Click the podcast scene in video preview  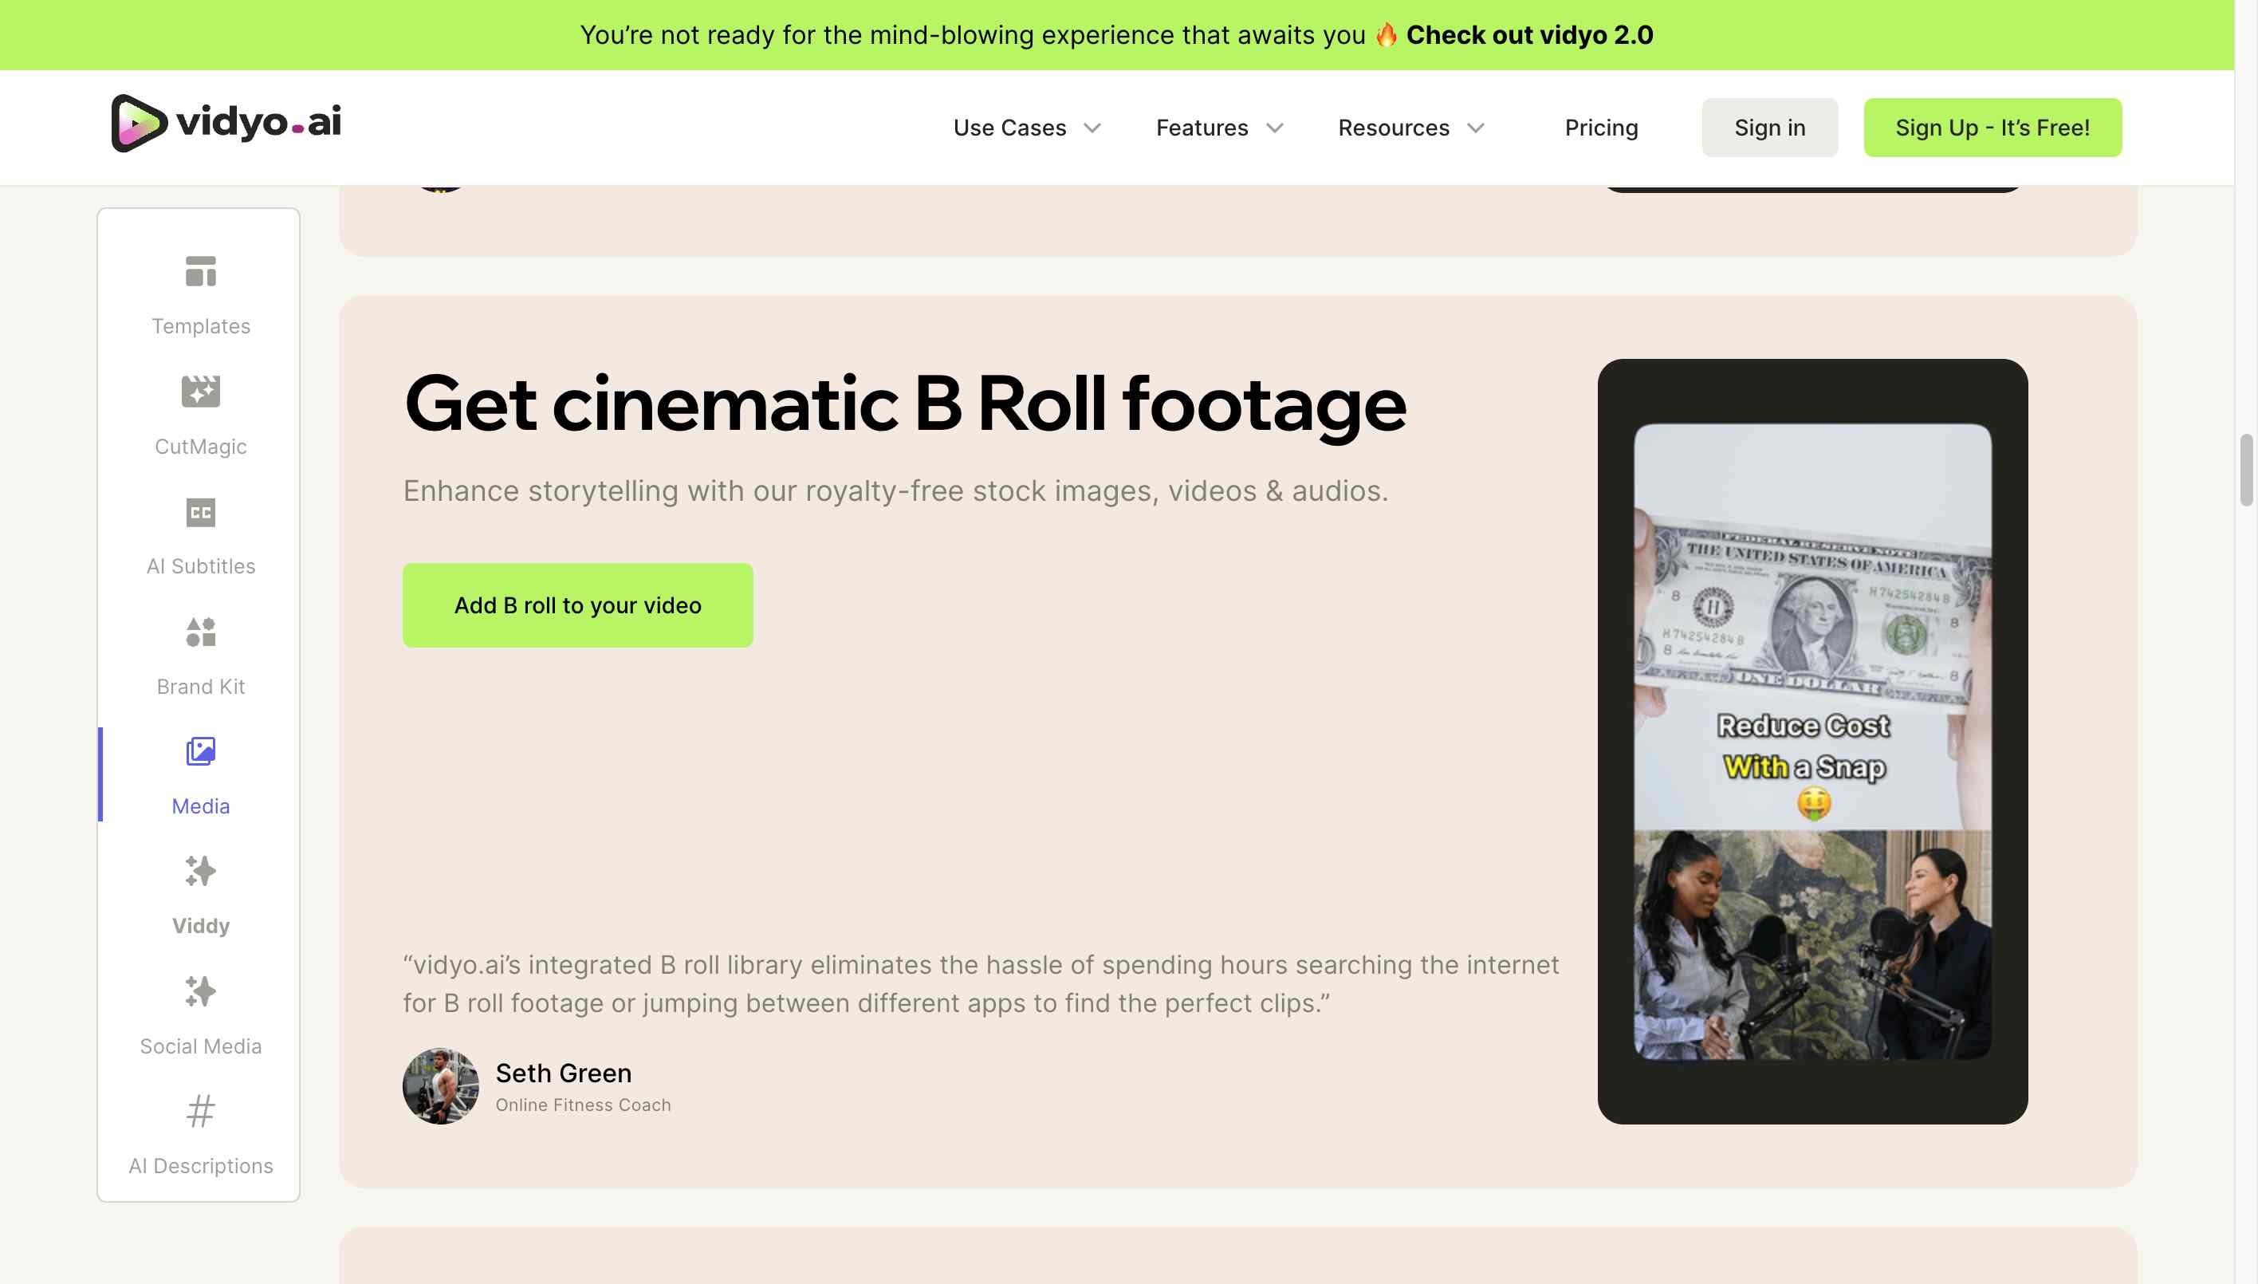click(x=1813, y=944)
